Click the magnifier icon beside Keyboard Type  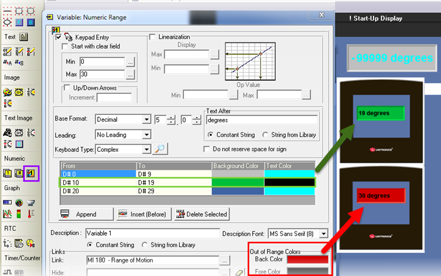point(159,149)
